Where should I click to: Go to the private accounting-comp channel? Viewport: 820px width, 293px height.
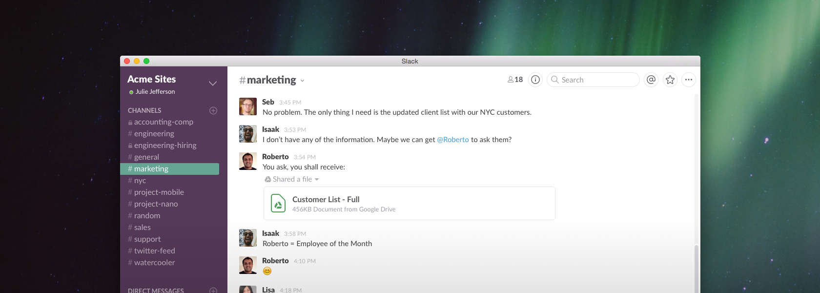tap(164, 122)
